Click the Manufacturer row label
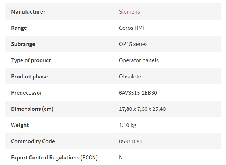226x165 pixels. 28,12
